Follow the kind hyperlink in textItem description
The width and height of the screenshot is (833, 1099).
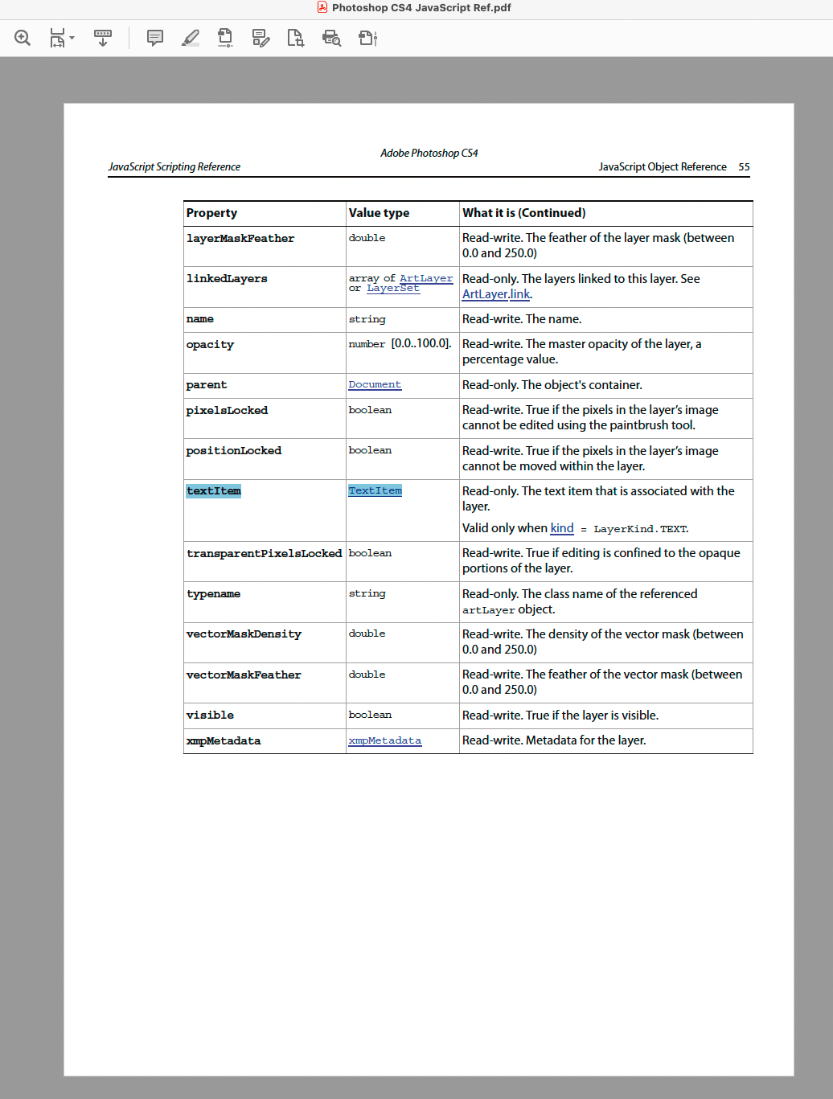pos(561,528)
